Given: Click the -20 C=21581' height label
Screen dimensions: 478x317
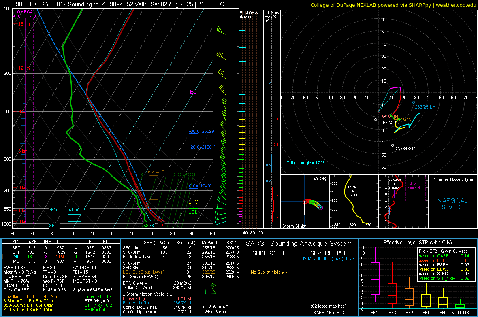Looking at the screenshot, I should click(x=201, y=147).
